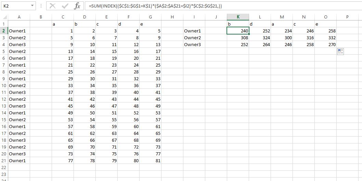This screenshot has width=362, height=181.
Task: Click cell G17 with value 65
Action: click(x=150, y=133)
